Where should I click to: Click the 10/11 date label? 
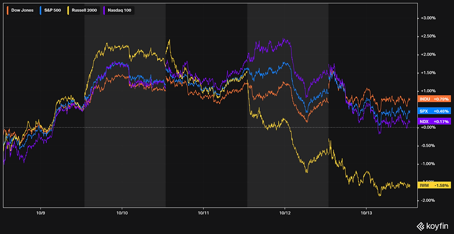[203, 213]
